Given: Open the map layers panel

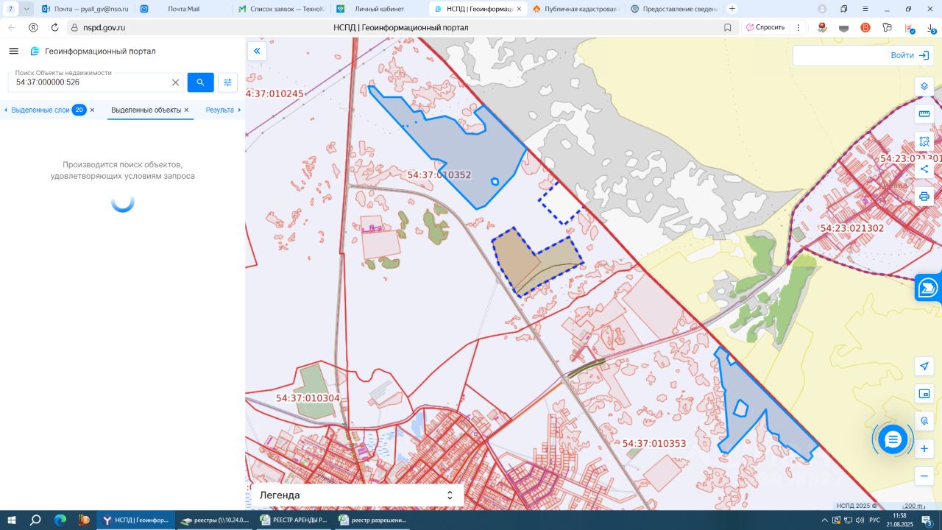Looking at the screenshot, I should click(924, 86).
